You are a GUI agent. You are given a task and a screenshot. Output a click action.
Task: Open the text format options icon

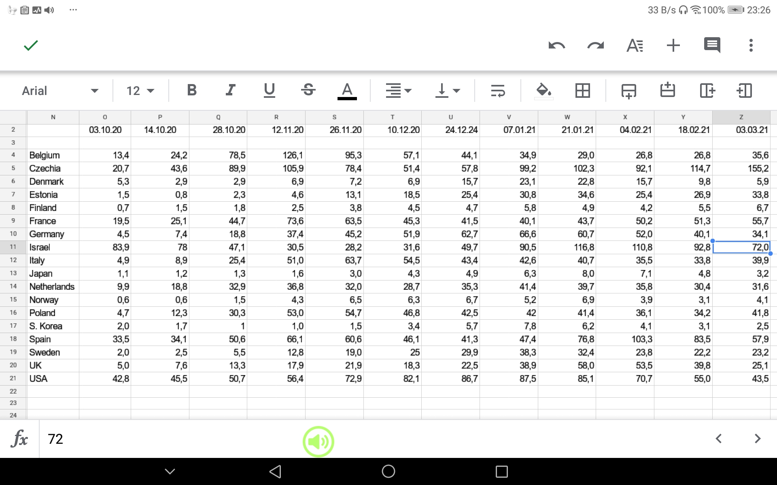tap(634, 45)
